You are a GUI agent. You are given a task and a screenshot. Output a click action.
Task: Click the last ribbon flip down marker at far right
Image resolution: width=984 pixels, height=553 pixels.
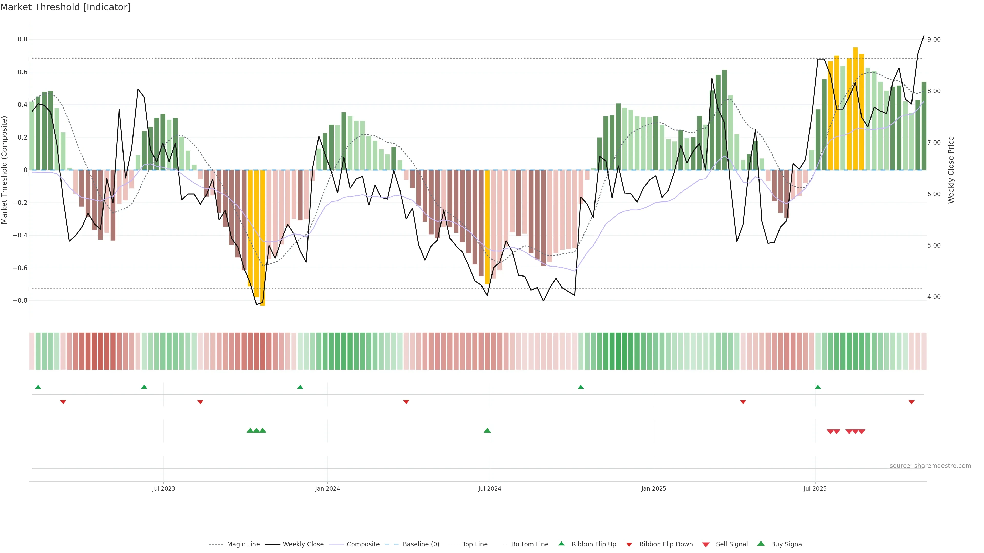pos(911,402)
